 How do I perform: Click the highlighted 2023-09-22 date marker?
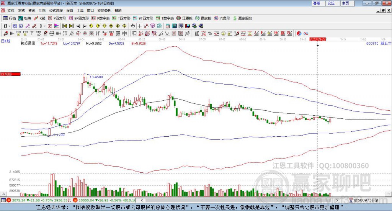(x=317, y=39)
